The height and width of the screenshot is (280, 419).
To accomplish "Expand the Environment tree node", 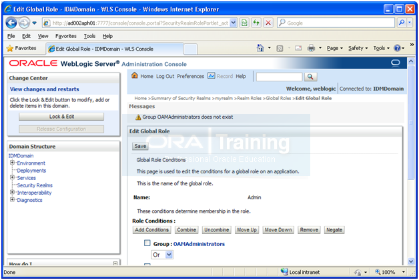I will point(12,163).
